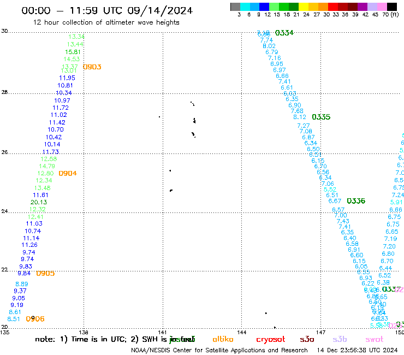This screenshot has width=404, height=355.
Task: Click the wave height value 7.68
Action: [x=297, y=111]
